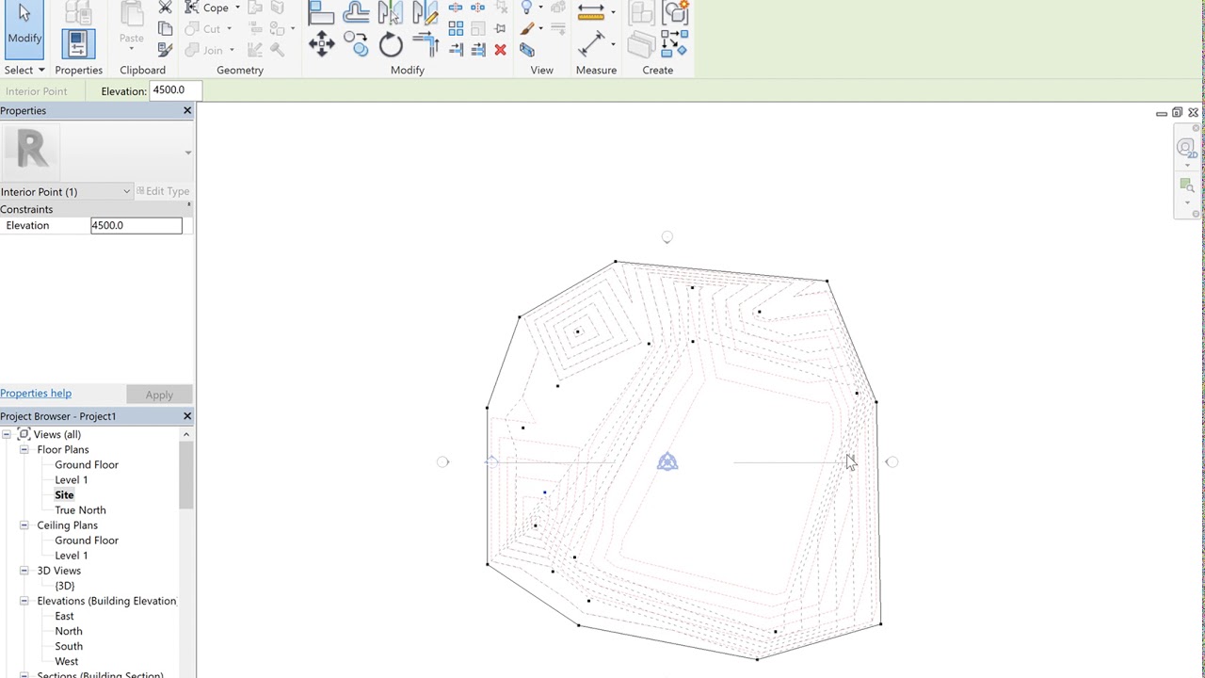This screenshot has height=678, width=1205.
Task: Open the South elevation view
Action: [69, 646]
